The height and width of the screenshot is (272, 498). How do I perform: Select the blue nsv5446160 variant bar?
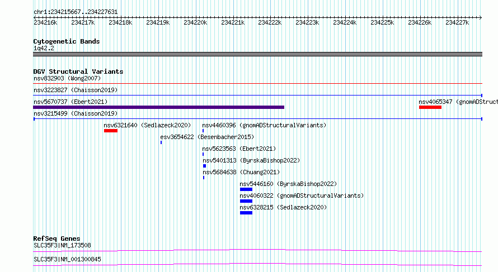pos(246,189)
